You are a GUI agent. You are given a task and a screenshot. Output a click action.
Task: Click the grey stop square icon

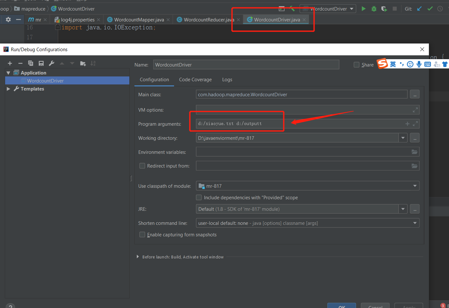point(395,9)
